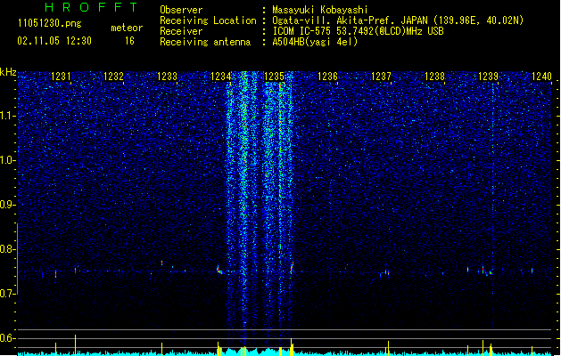Click time marker 1233
This screenshot has height=356, width=561.
click(167, 76)
